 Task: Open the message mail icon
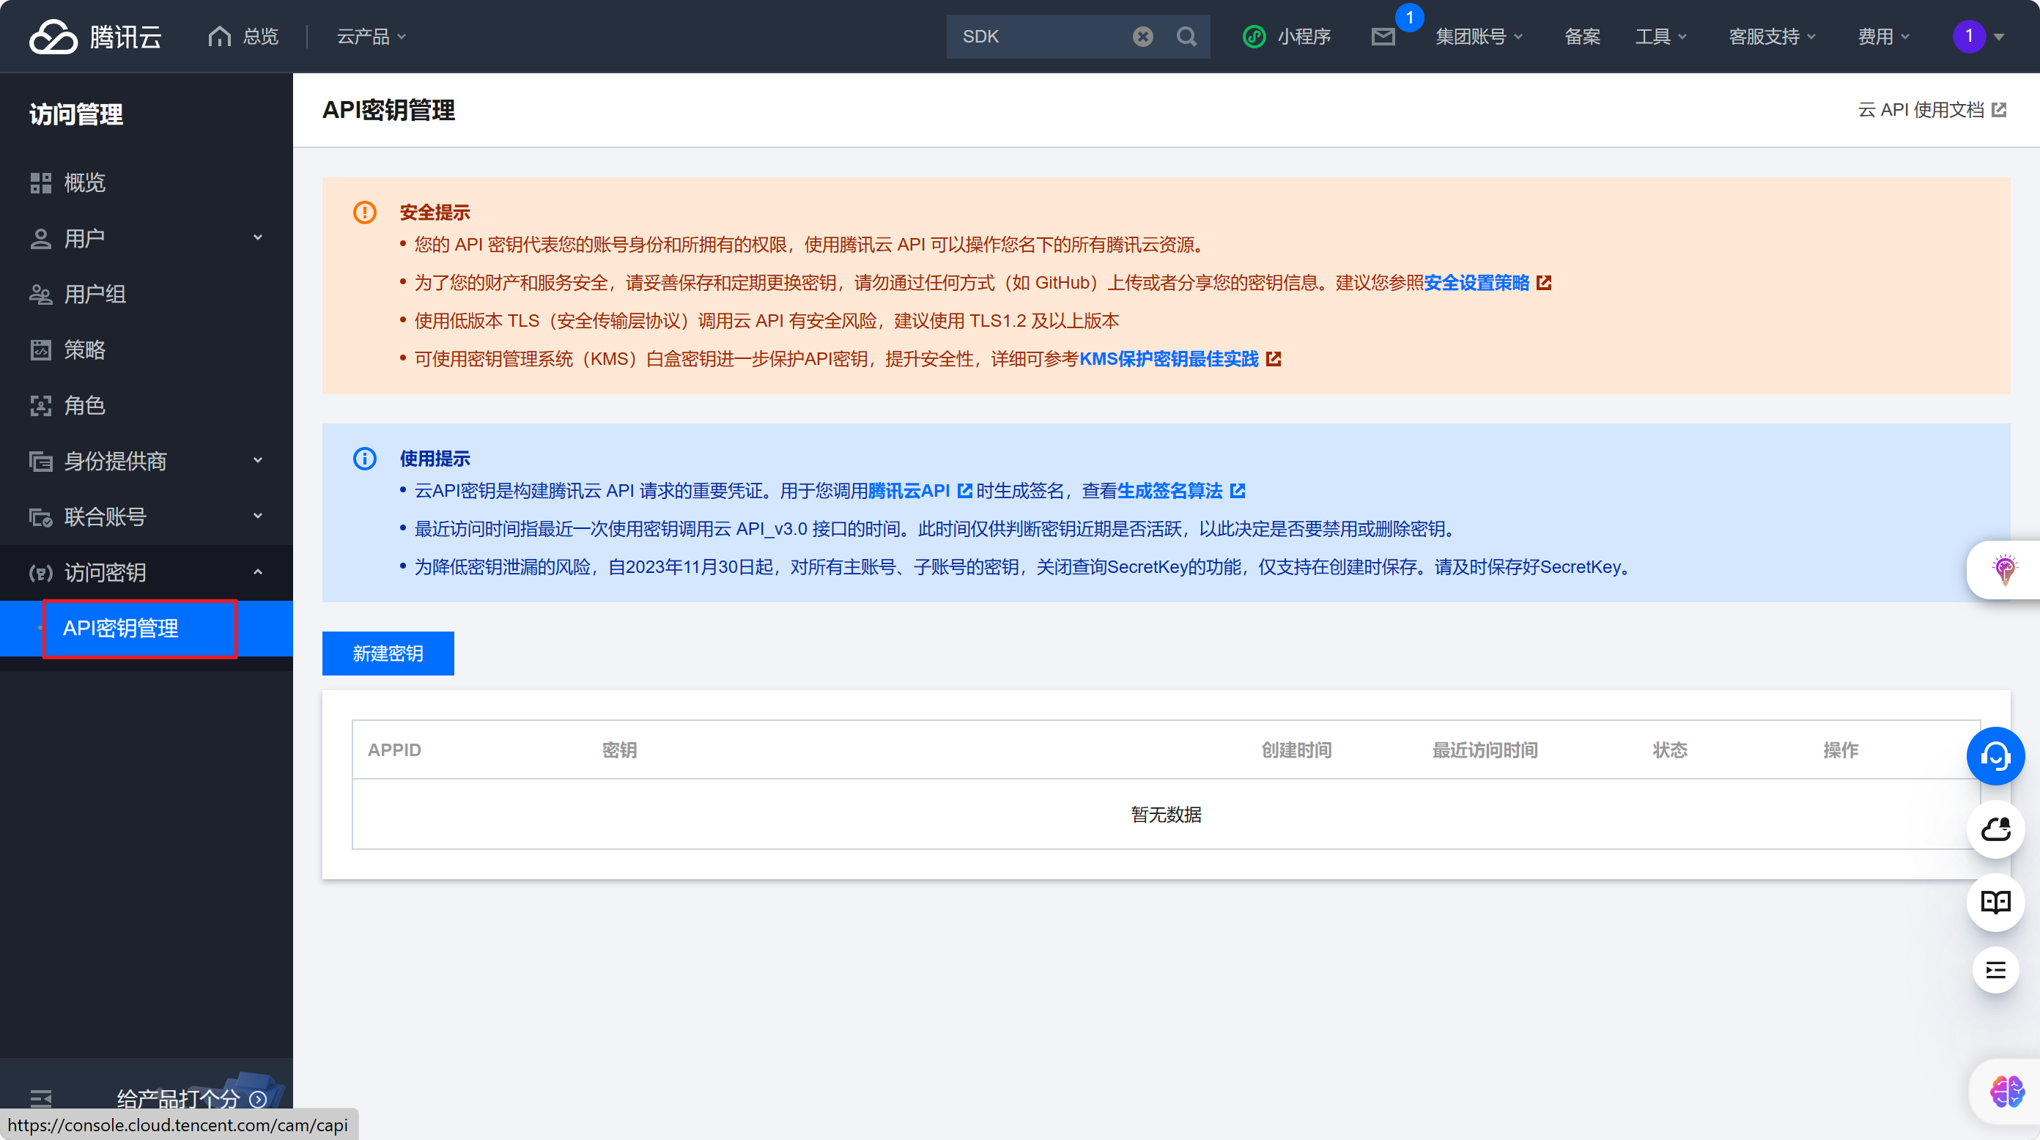click(x=1383, y=37)
